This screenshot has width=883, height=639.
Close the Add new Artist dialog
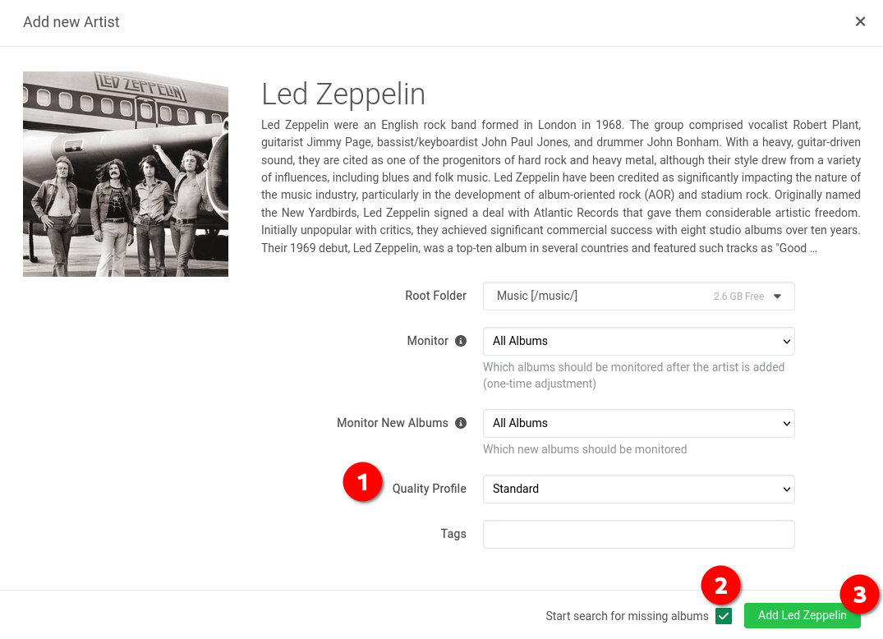[x=860, y=21]
